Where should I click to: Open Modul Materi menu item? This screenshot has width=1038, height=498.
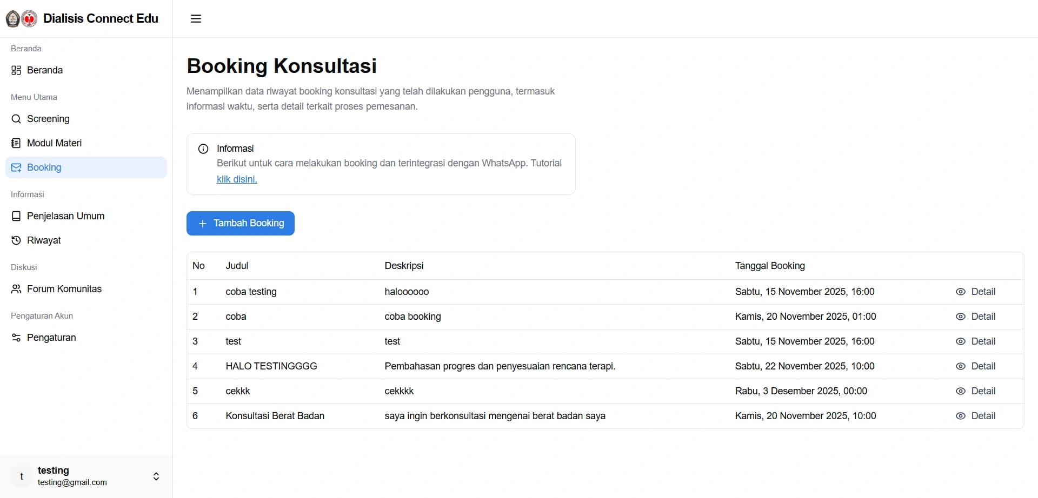coord(86,143)
